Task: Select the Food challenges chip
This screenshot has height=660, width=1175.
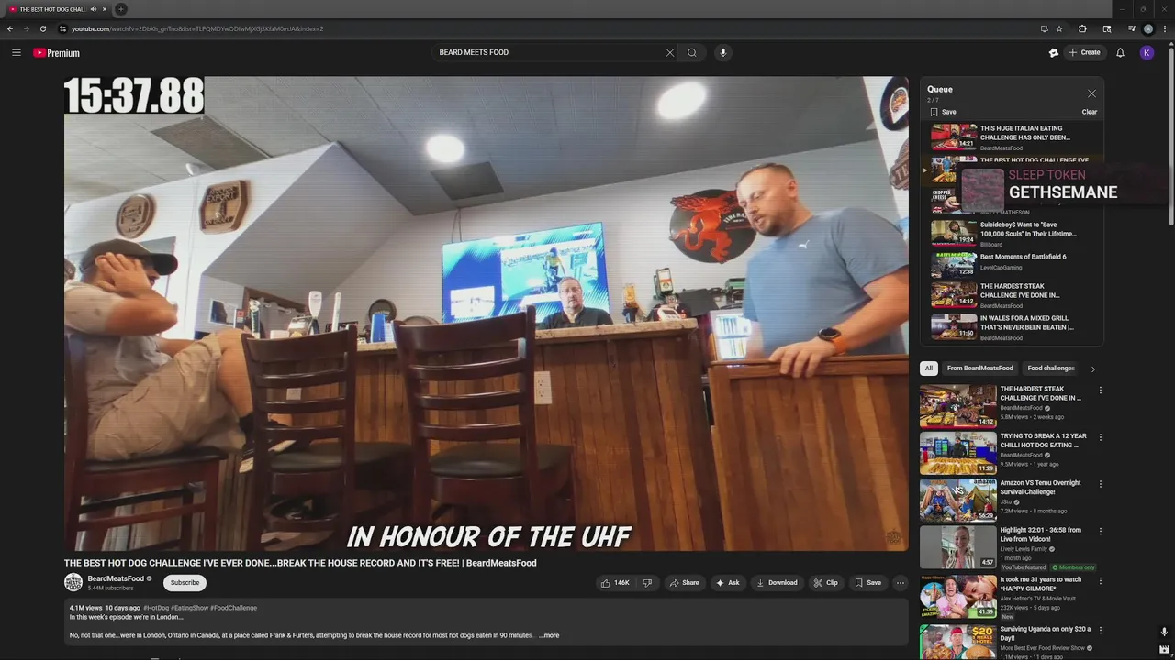Action: tap(1051, 368)
